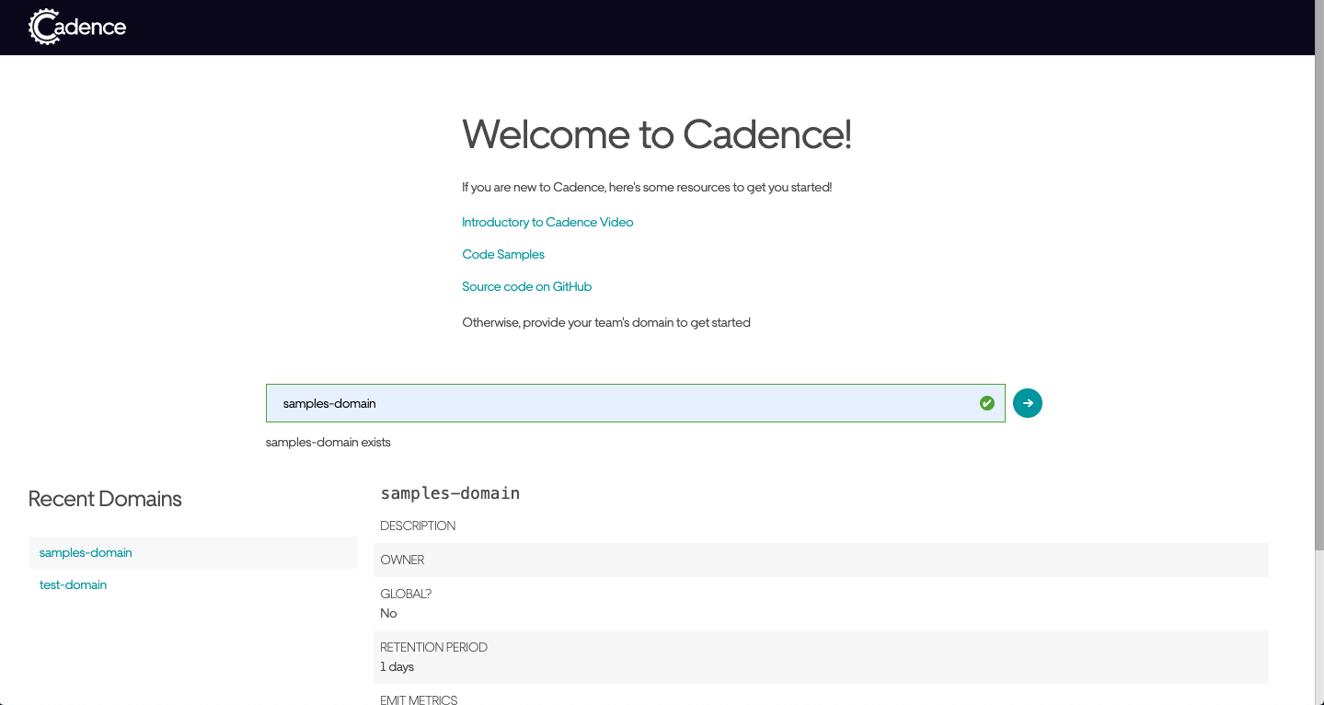Image resolution: width=1324 pixels, height=705 pixels.
Task: Click the samples-domain details heading
Action: (450, 493)
